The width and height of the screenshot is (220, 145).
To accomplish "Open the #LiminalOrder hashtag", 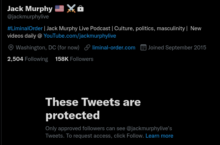I will pyautogui.click(x=25, y=28).
